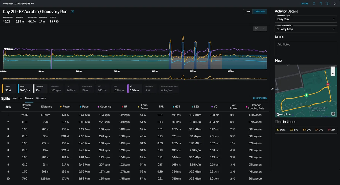
Task: Click the heart favorite icon
Action: 314,3
